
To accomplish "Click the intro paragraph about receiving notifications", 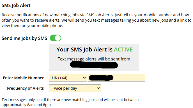I will click(x=96, y=20).
